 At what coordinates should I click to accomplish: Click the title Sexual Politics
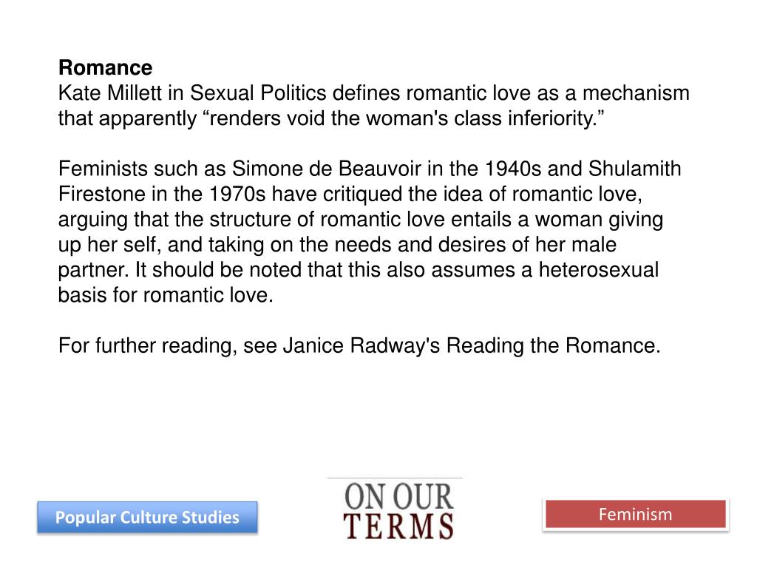pos(258,92)
